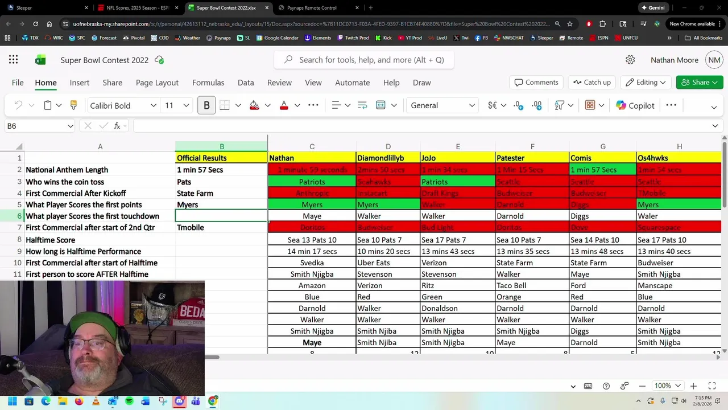Toggle Wrap Text in the ribbon
The height and width of the screenshot is (410, 728).
362,105
